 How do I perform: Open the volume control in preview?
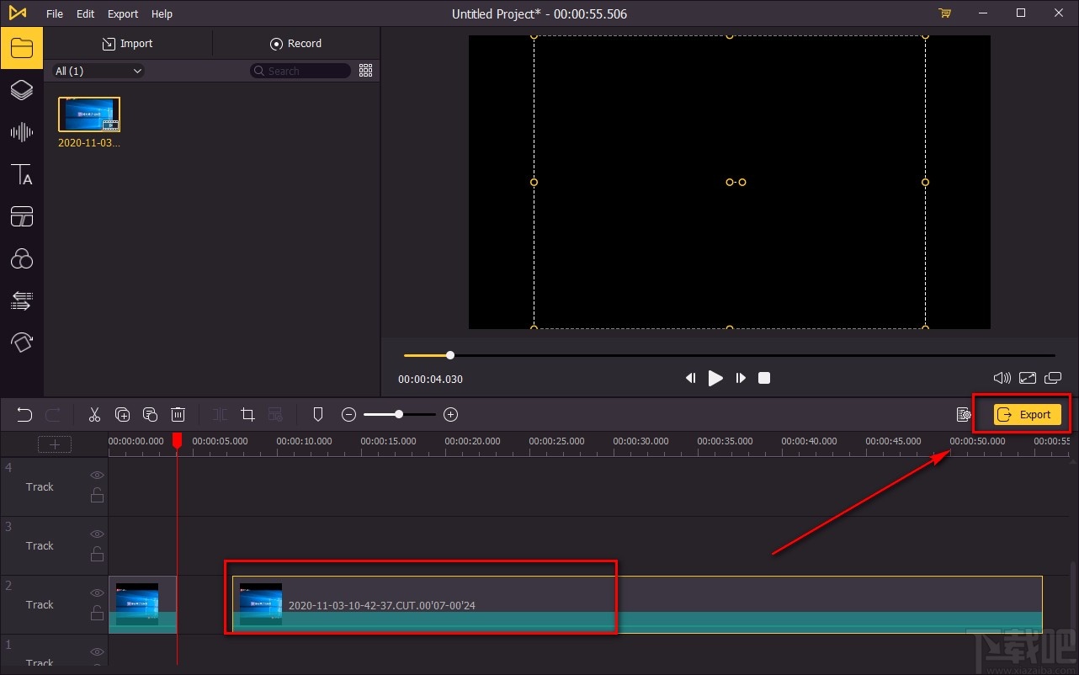1002,379
